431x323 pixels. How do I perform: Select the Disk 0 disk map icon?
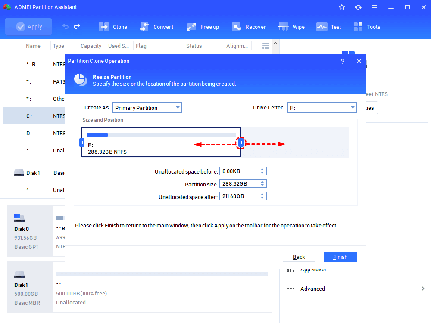19,218
